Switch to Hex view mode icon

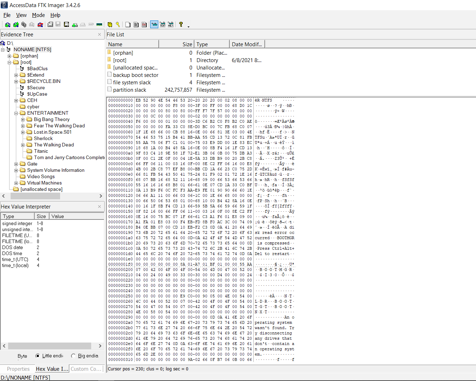click(x=171, y=24)
